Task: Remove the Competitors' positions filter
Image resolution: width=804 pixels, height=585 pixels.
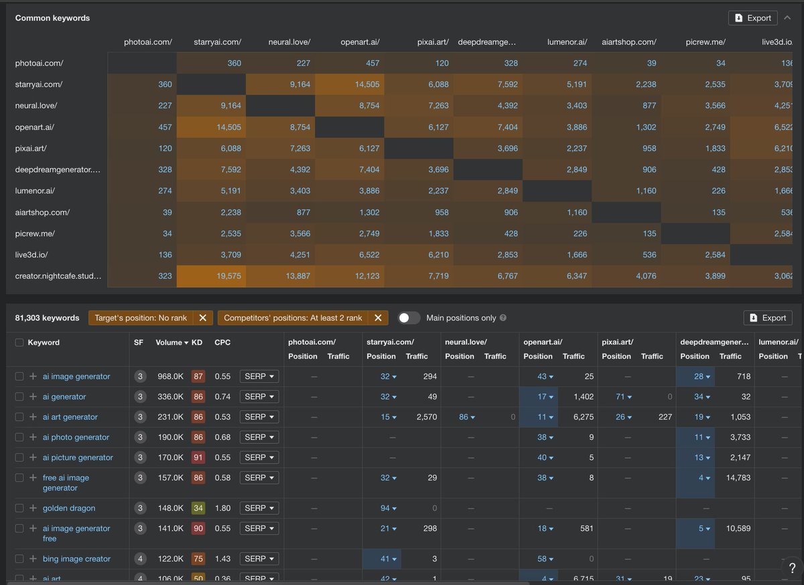Action: (x=377, y=318)
